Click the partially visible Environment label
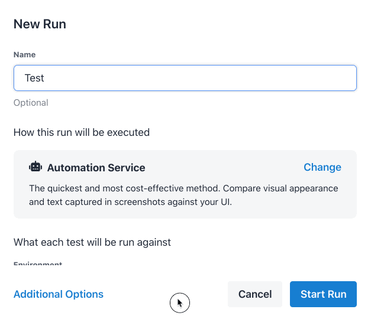Screen dimensions: 371x319 (x=38, y=264)
